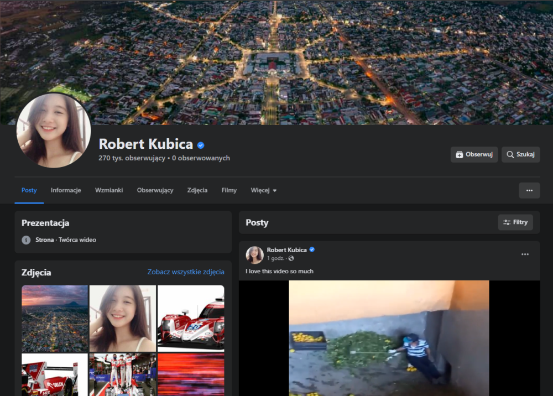Click the post caption 'I love this video so much'
This screenshot has height=396, width=553.
pyautogui.click(x=280, y=271)
